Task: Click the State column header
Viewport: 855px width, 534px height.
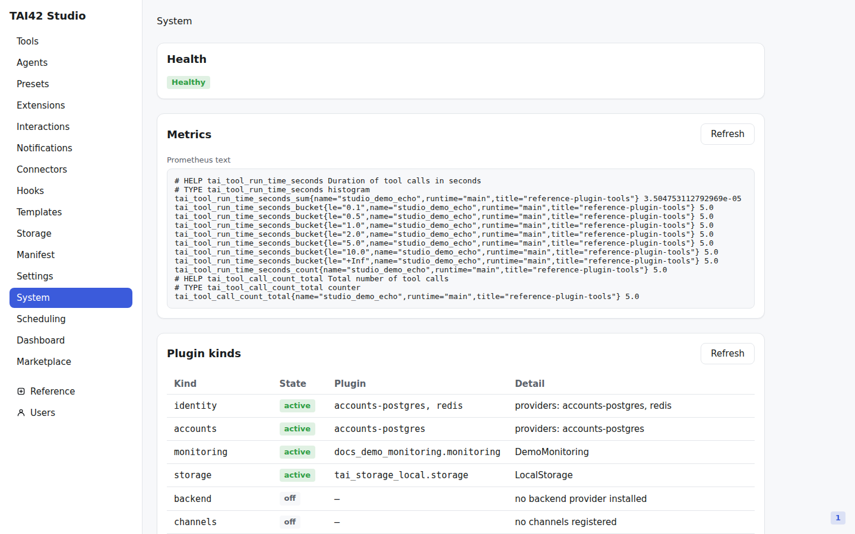Action: coord(293,384)
